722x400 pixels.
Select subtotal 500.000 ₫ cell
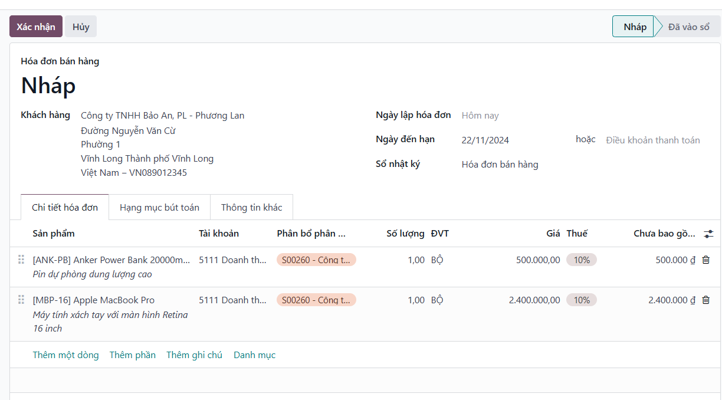click(x=675, y=260)
